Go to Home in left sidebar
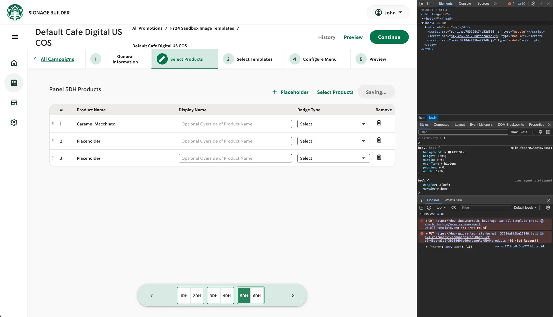Viewport: 553px width, 317px height. (x=14, y=63)
